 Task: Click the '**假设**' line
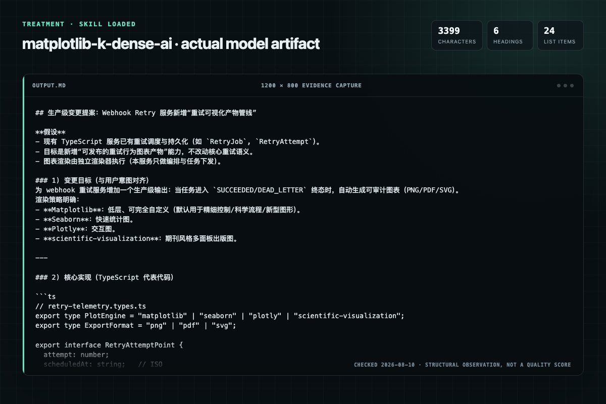tap(50, 132)
